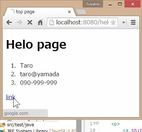Stop loading with the X button
Viewport: 142px width, 132px height.
coord(30,22)
